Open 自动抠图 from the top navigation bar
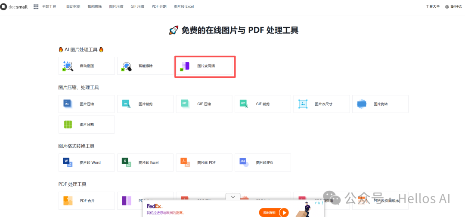The width and height of the screenshot is (465, 217). click(x=73, y=6)
